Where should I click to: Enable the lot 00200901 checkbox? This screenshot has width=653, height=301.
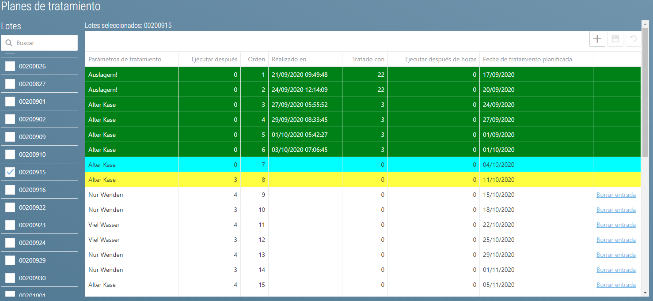coord(10,102)
